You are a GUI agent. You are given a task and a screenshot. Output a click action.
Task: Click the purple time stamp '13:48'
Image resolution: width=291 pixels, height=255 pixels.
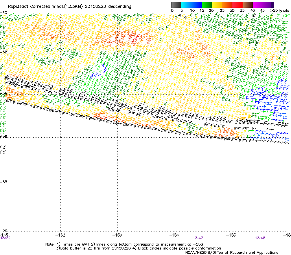(x=260, y=238)
